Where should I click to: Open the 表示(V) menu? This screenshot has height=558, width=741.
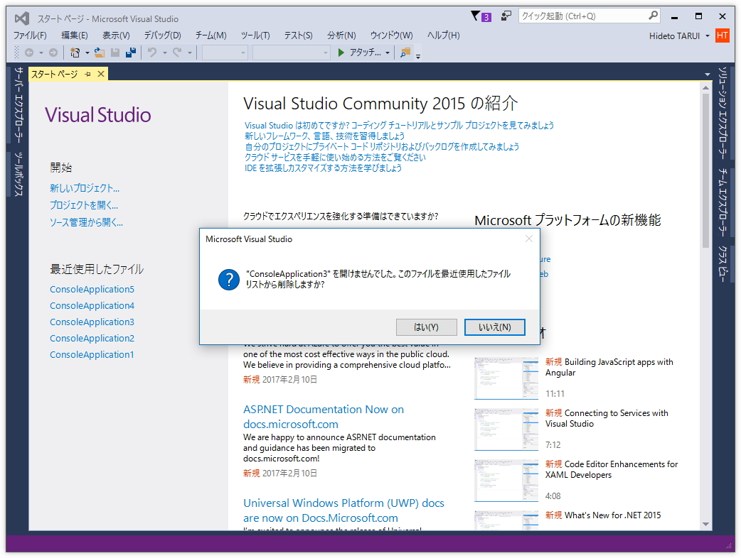point(116,35)
